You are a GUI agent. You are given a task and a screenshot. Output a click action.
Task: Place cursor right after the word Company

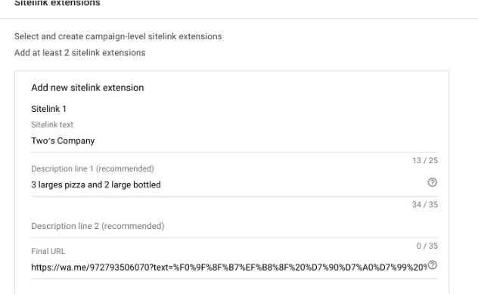[x=95, y=141]
